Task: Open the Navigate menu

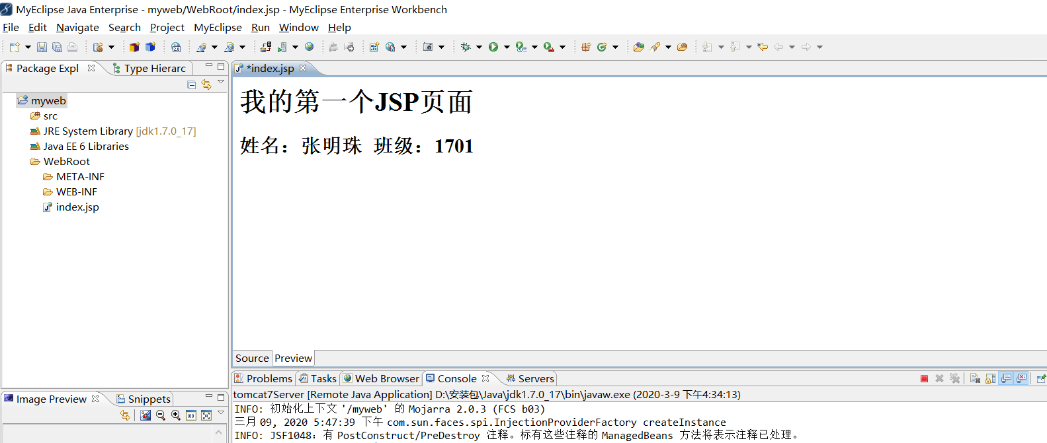Action: click(x=77, y=27)
